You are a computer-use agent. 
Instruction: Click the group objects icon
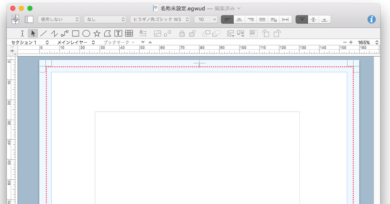point(158,33)
